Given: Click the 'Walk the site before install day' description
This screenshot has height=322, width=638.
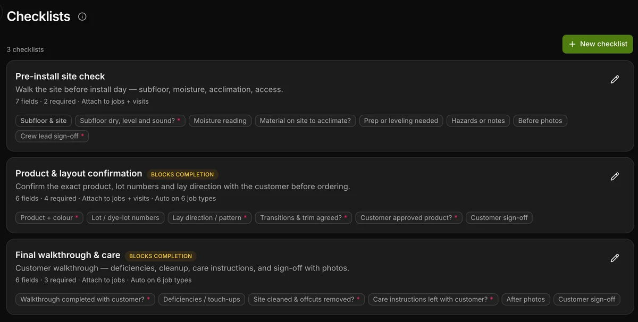Looking at the screenshot, I should pyautogui.click(x=149, y=89).
